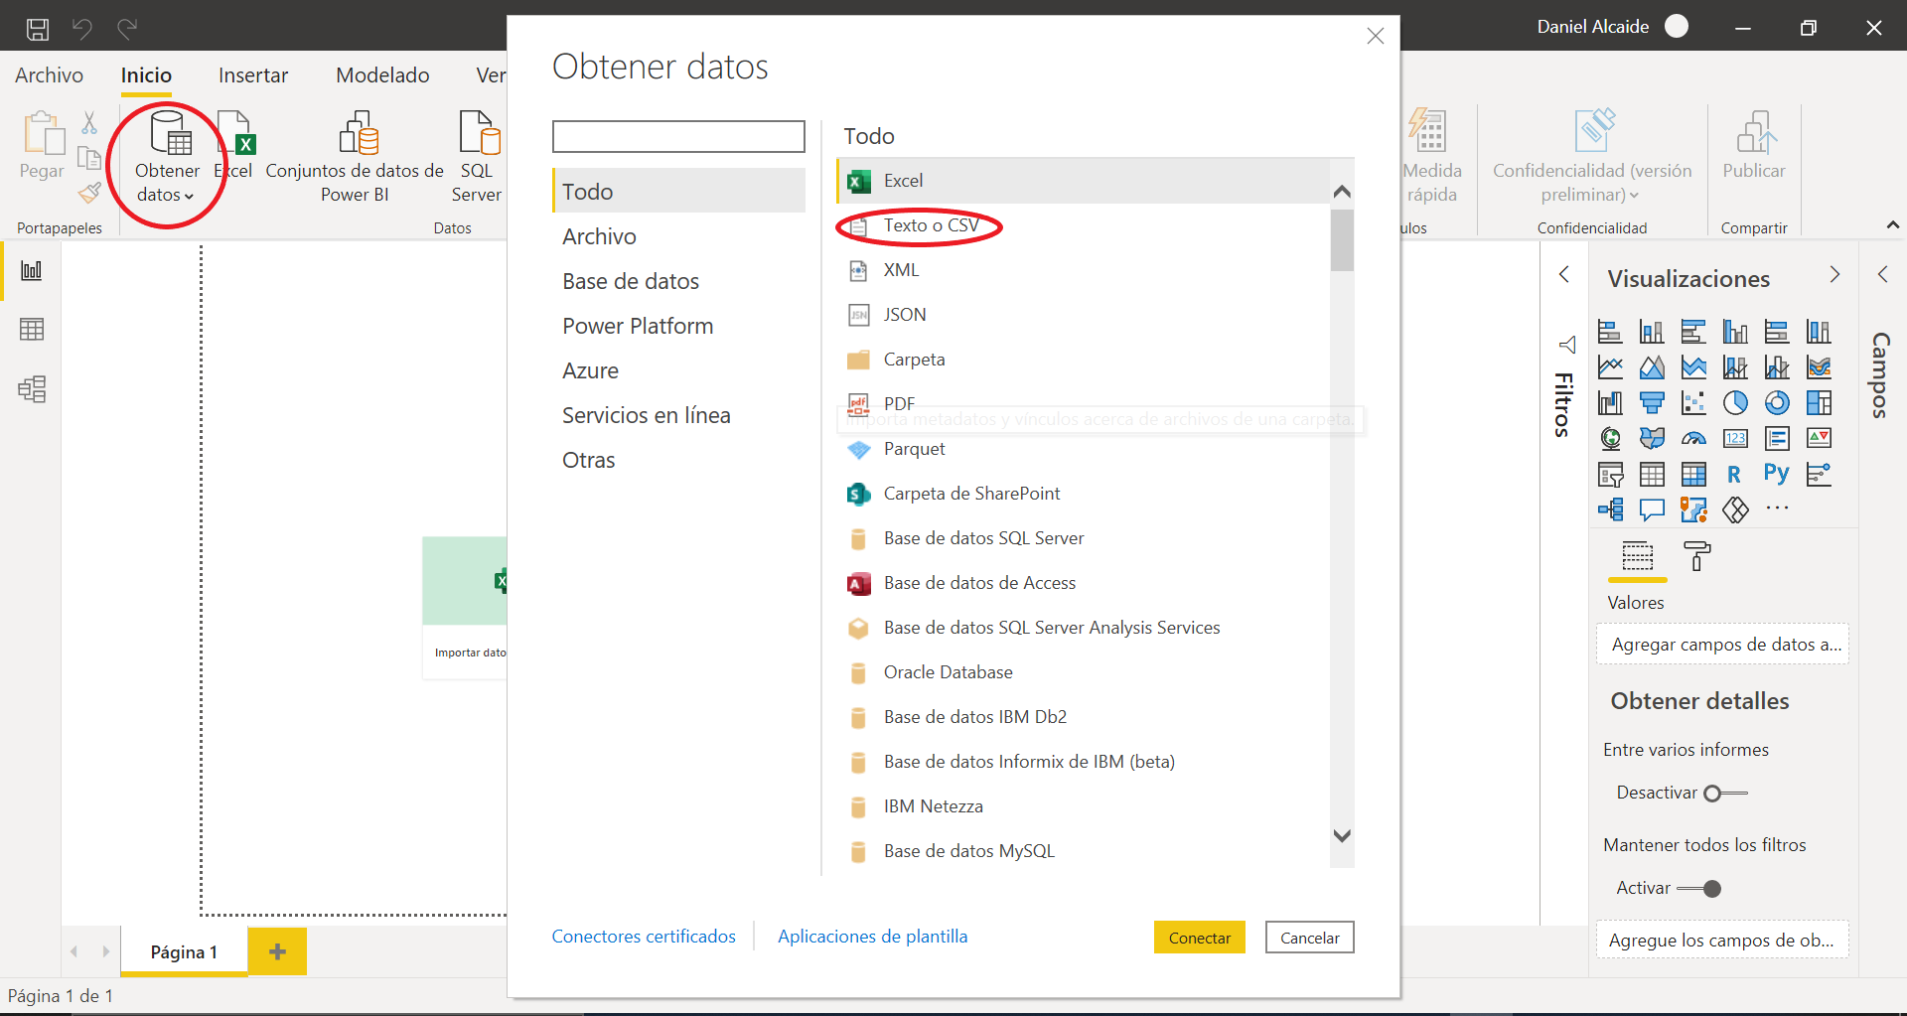Viewport: 1907px width, 1016px height.
Task: Open the Data table view in left sidebar
Action: tap(32, 329)
